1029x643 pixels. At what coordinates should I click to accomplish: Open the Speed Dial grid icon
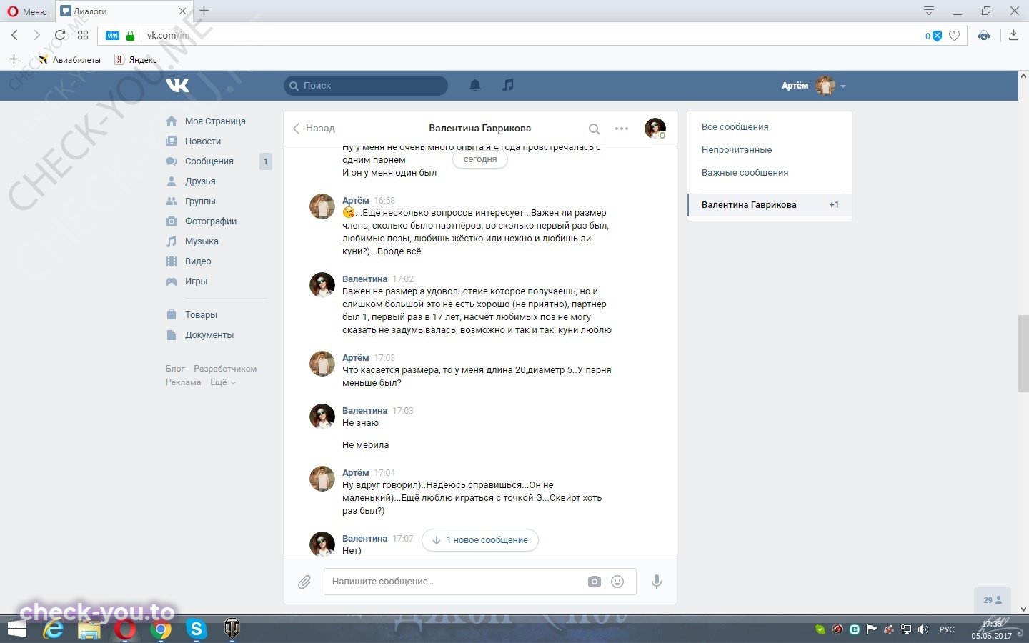pyautogui.click(x=83, y=35)
